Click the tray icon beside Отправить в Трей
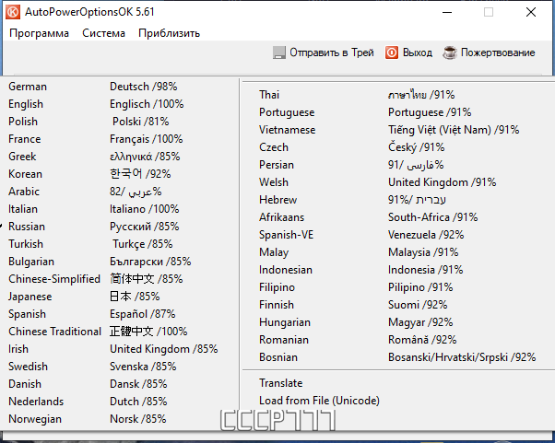Screen dimensions: 555x443 (x=279, y=52)
